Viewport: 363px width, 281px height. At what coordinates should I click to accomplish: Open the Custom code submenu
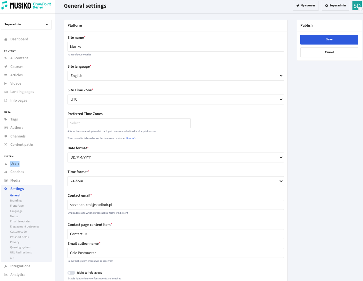pyautogui.click(x=18, y=232)
